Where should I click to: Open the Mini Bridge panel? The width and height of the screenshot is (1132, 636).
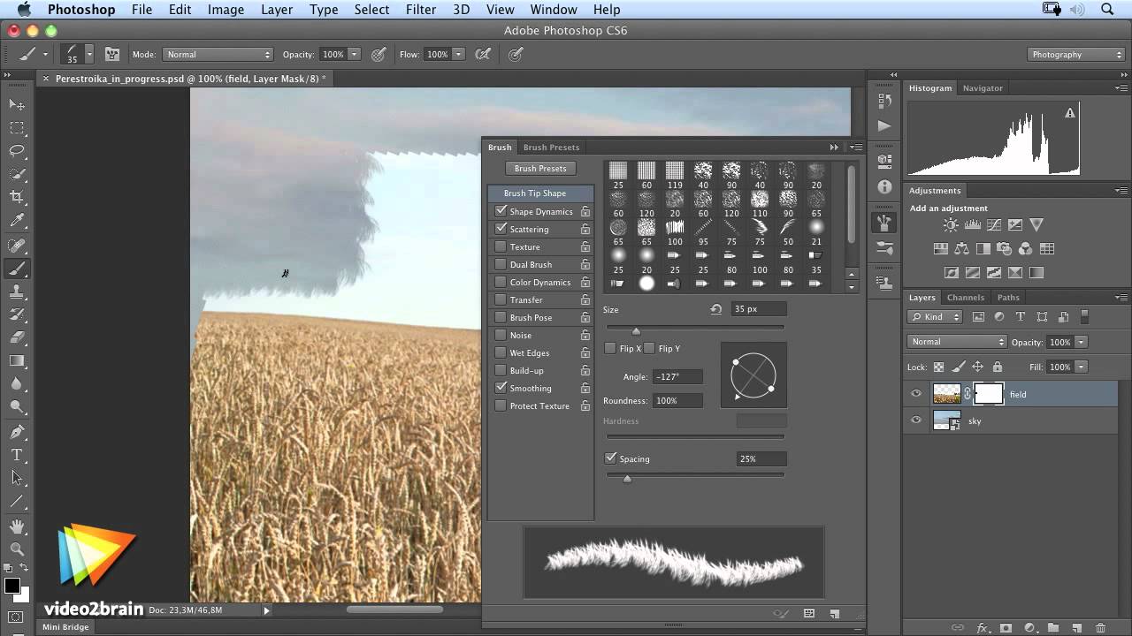[65, 627]
